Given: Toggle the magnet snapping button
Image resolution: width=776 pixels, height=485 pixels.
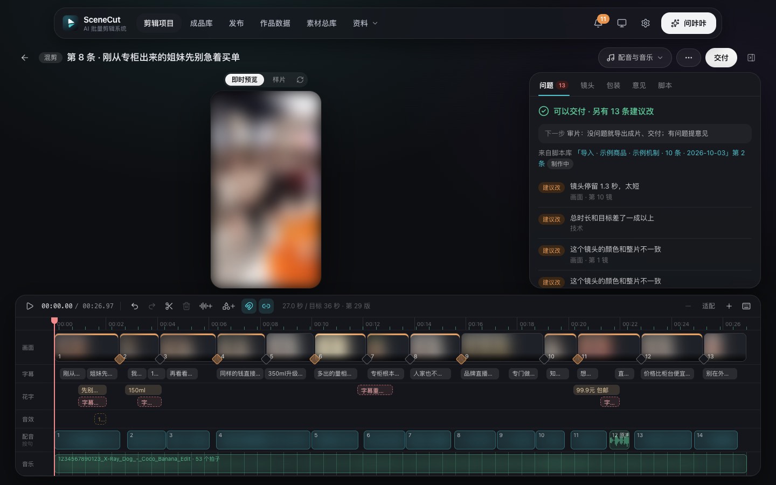Looking at the screenshot, I should 249,306.
